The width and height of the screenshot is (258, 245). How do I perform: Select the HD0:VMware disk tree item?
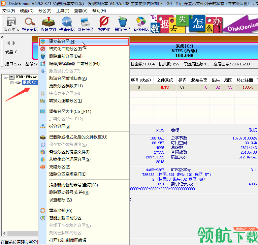(x=27, y=77)
